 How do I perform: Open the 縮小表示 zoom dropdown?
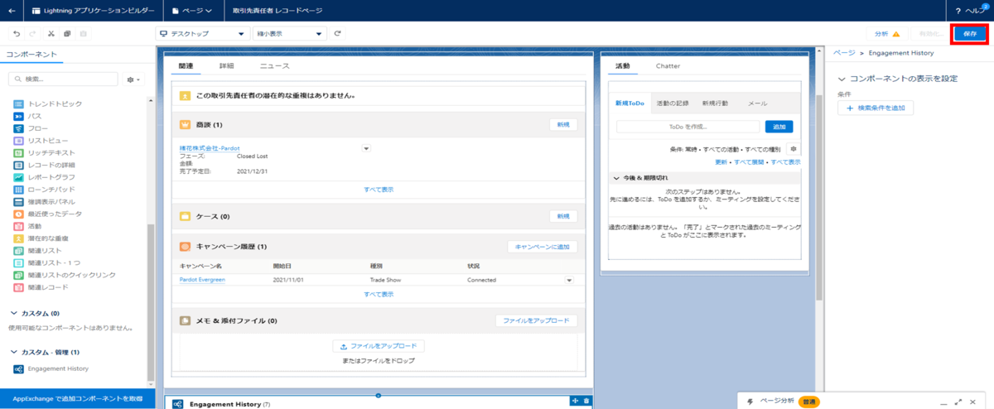(290, 34)
